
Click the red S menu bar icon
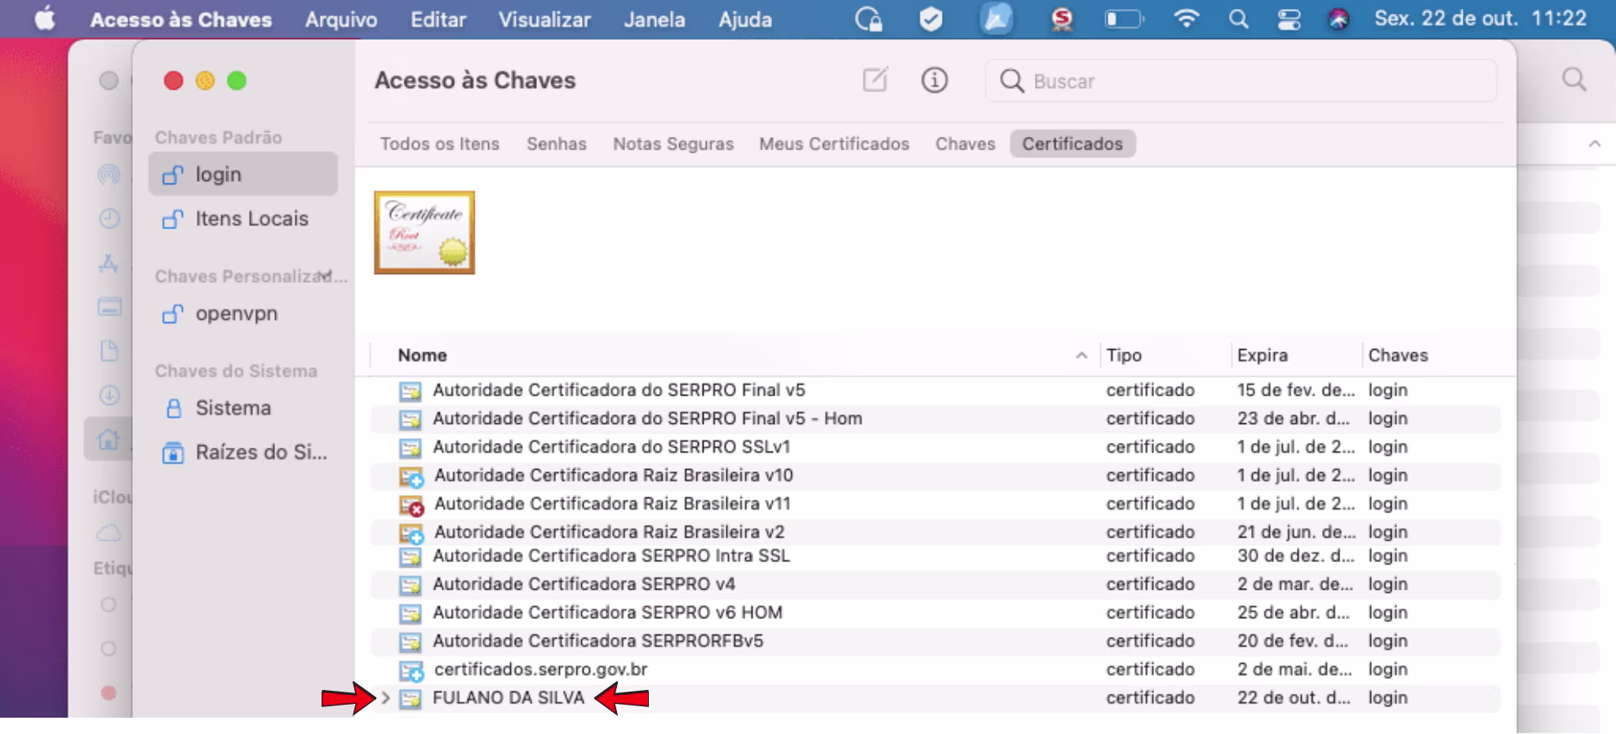[1061, 19]
